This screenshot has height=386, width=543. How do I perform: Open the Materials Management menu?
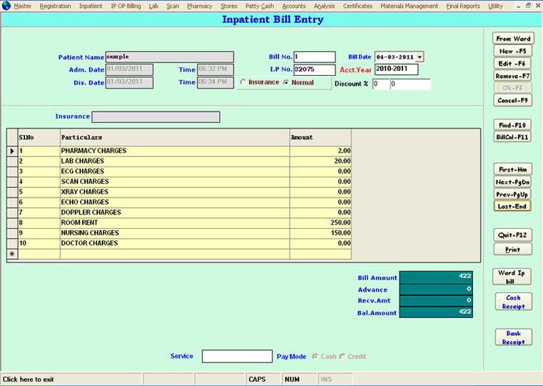[409, 6]
